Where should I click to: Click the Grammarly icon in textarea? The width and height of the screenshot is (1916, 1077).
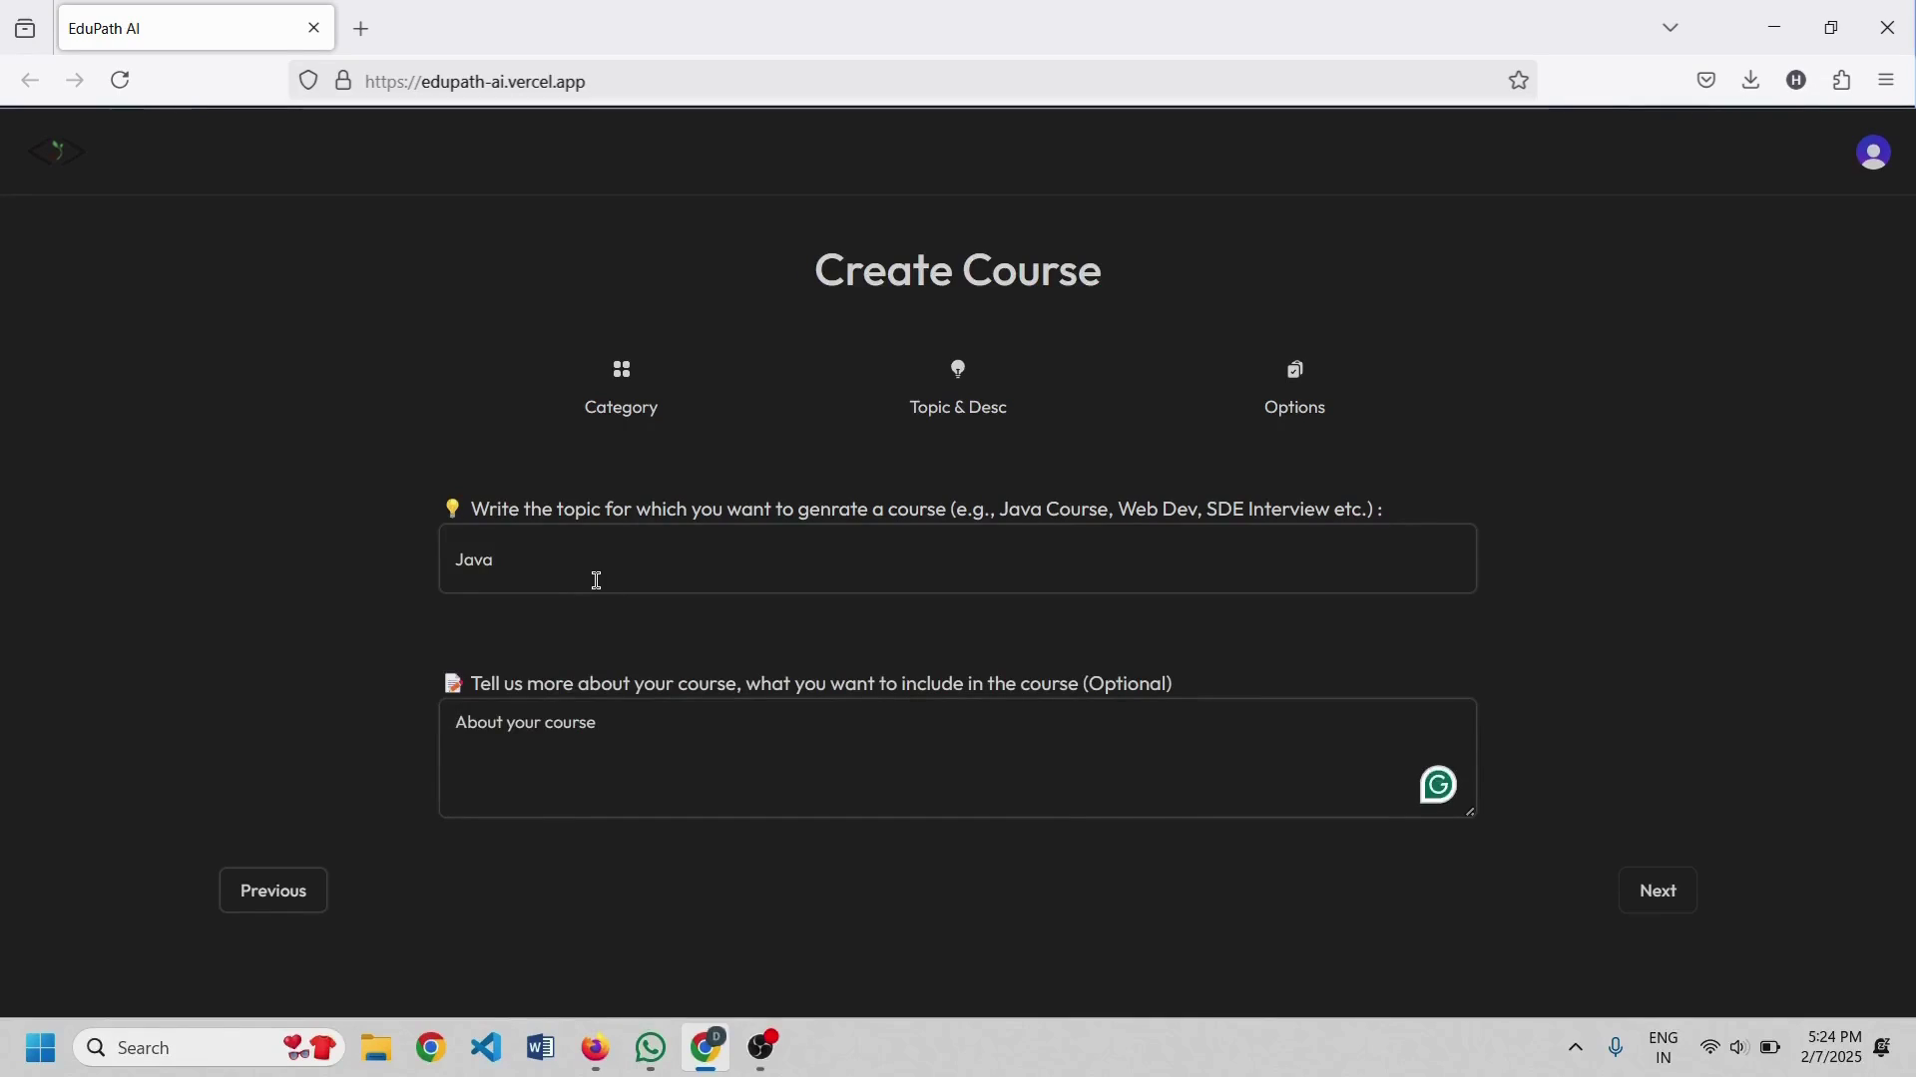(x=1438, y=786)
